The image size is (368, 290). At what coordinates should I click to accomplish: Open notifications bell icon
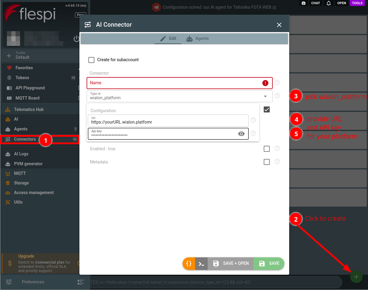click(x=329, y=3)
